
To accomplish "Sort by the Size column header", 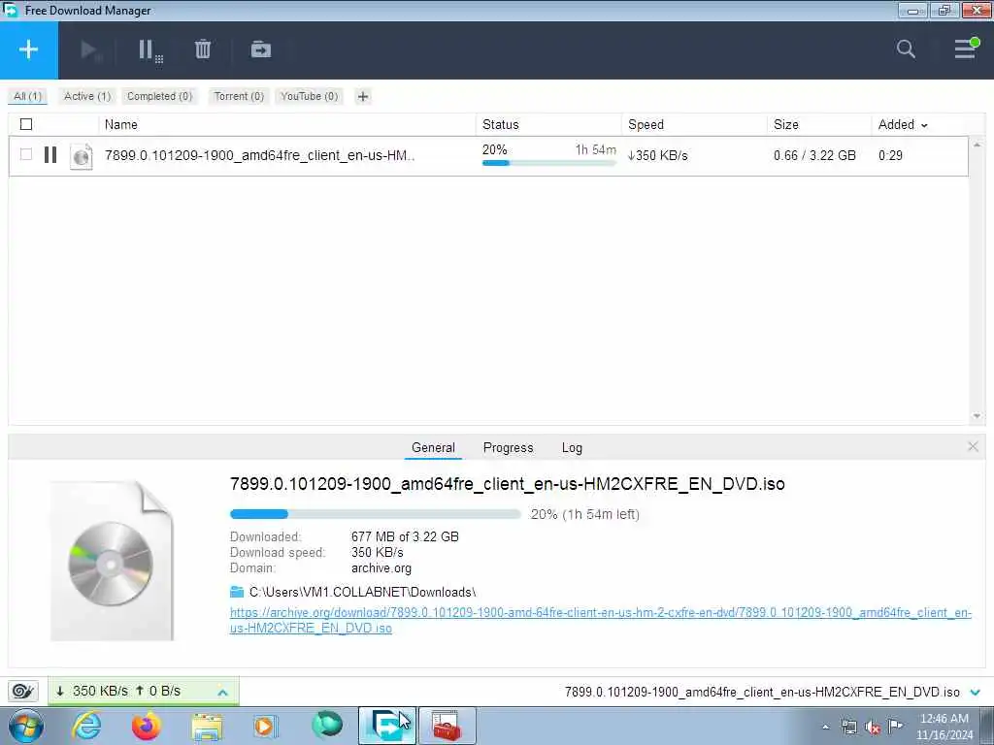I will point(785,124).
